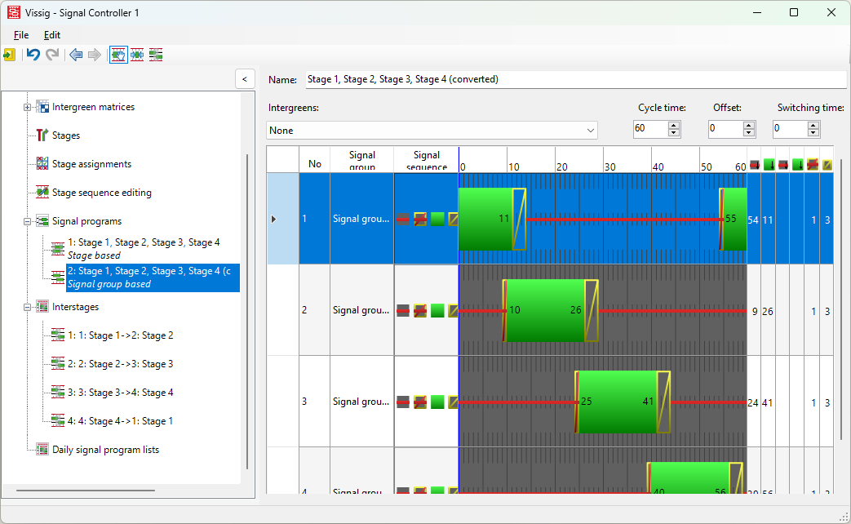
Task: Collapse the left navigation panel with arrow button
Action: coord(245,78)
